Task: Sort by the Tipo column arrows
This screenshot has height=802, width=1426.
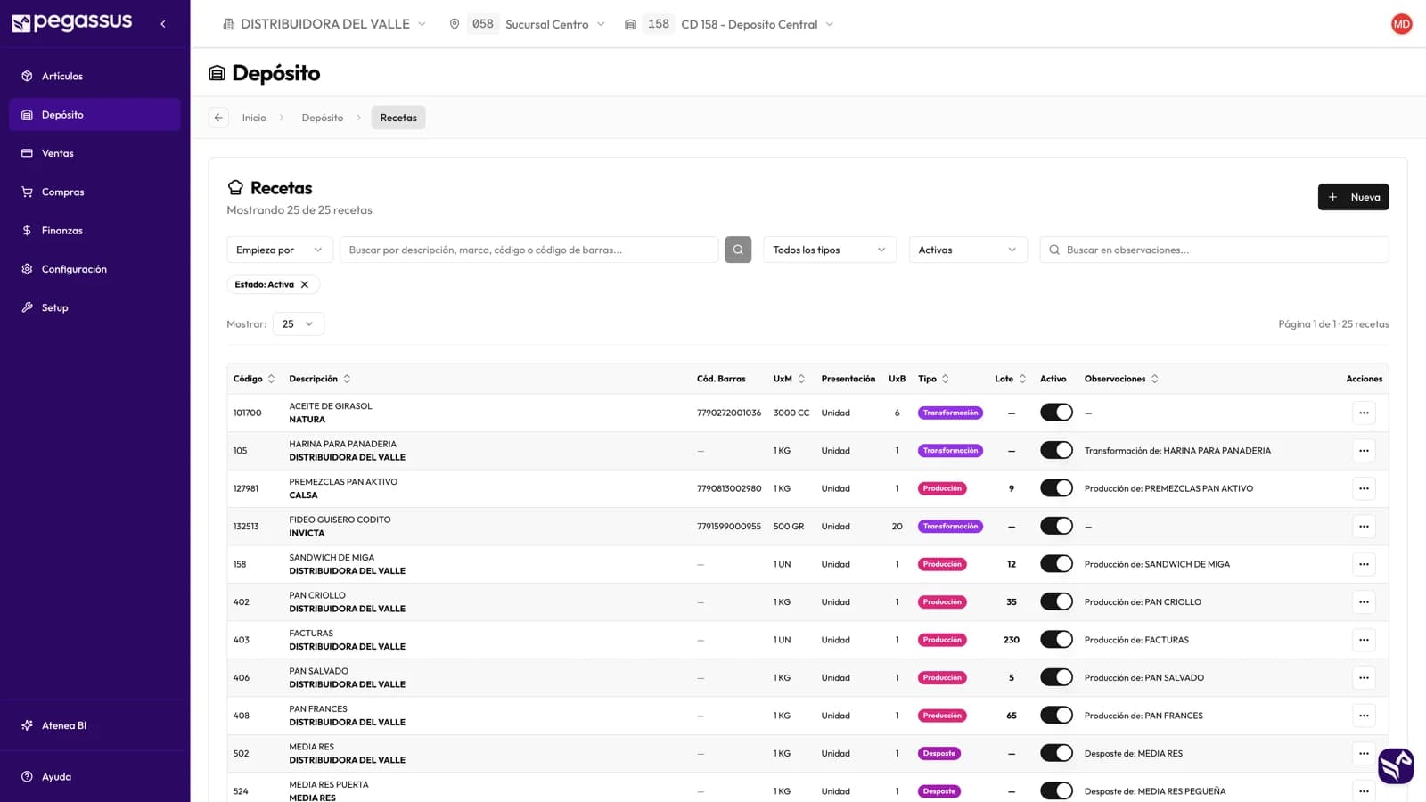Action: click(946, 379)
